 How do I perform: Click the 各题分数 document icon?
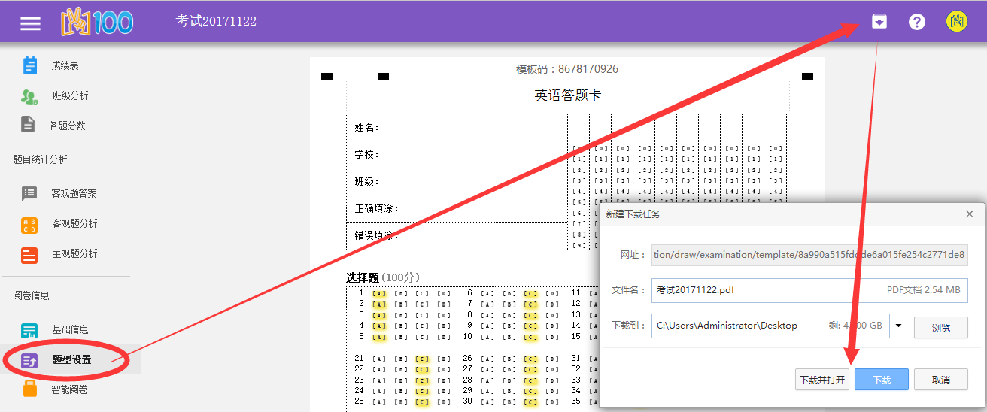coord(29,125)
